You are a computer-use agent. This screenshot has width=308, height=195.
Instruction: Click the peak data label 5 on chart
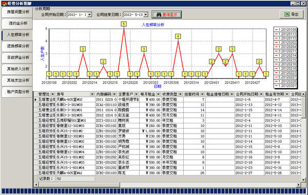(x=124, y=24)
